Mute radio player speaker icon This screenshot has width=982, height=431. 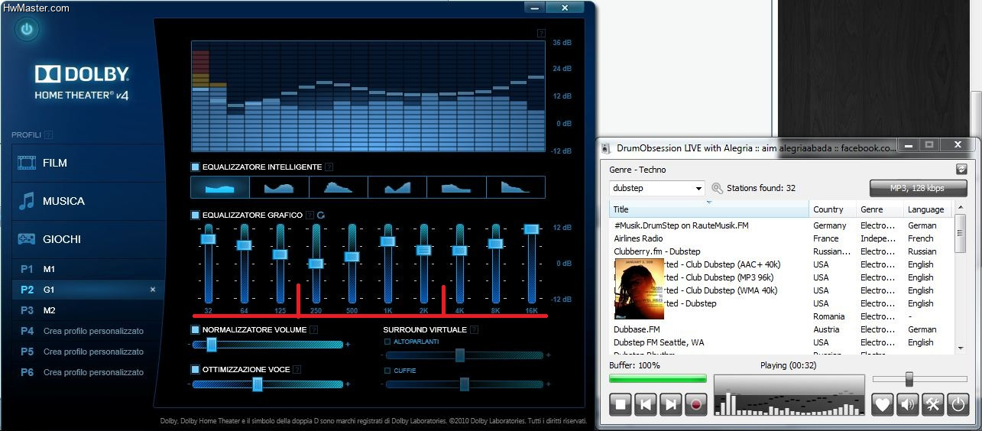click(908, 404)
